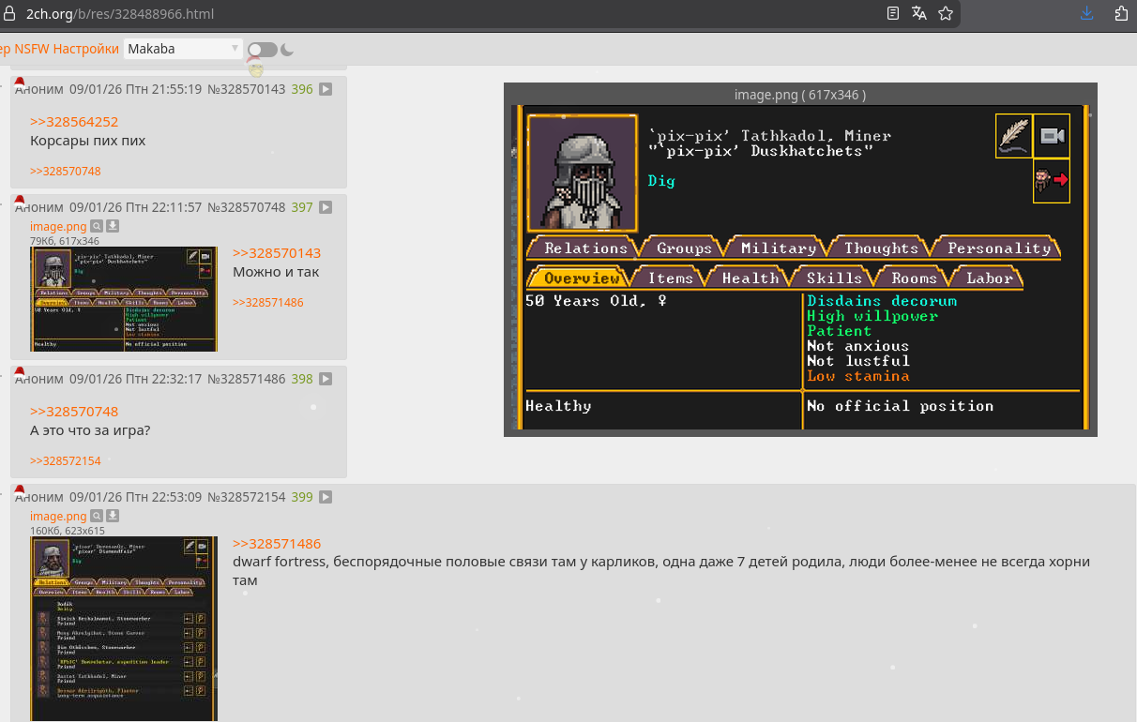Open the translate page icon
The height and width of the screenshot is (722, 1137).
point(919,13)
